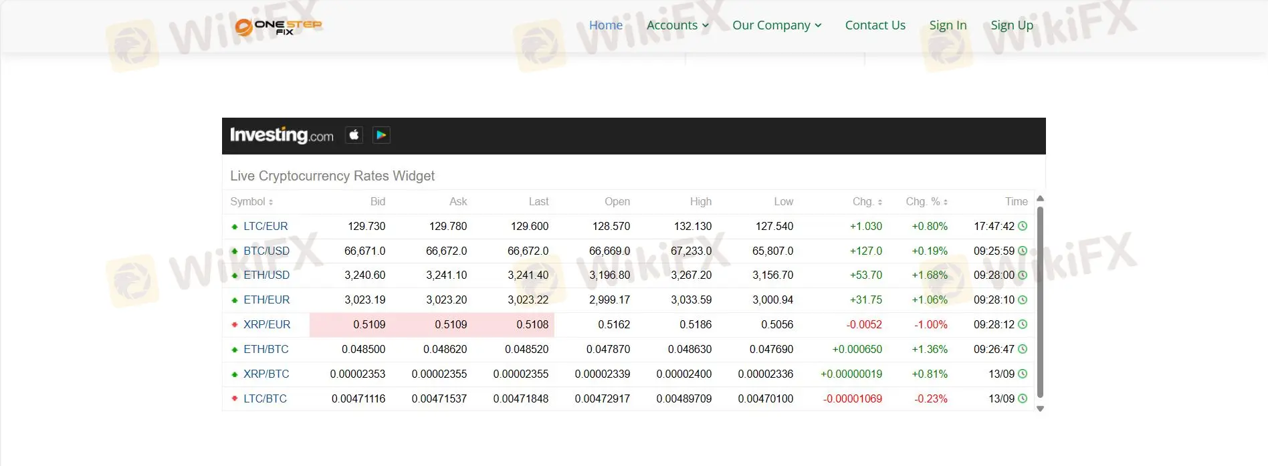Go to the Home page

pos(605,25)
